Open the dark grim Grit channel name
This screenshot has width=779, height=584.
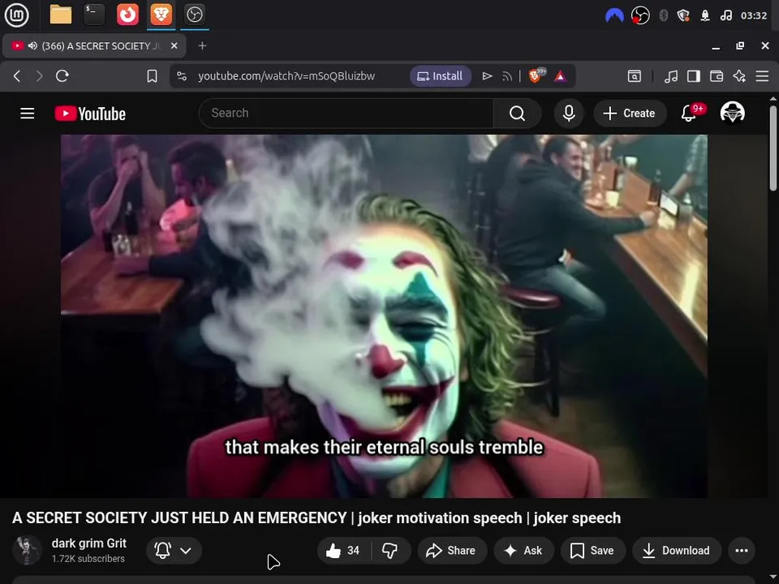[89, 543]
